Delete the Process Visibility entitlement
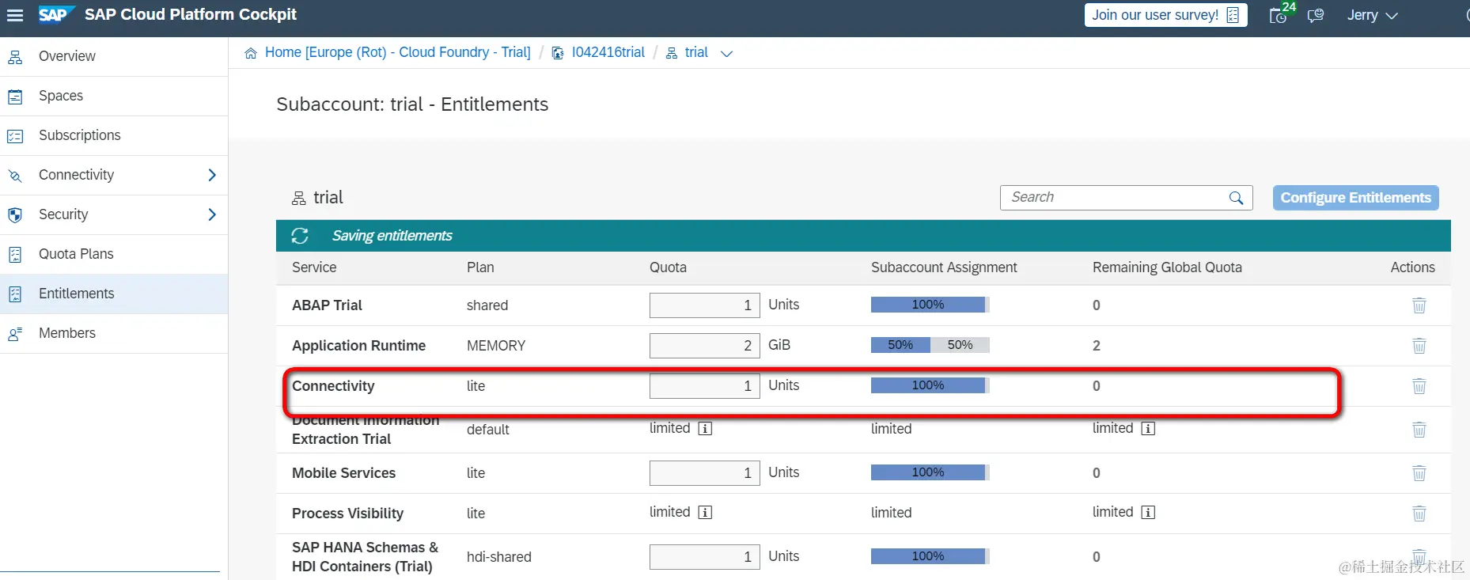Screen dimensions: 1470x580 point(1419,514)
